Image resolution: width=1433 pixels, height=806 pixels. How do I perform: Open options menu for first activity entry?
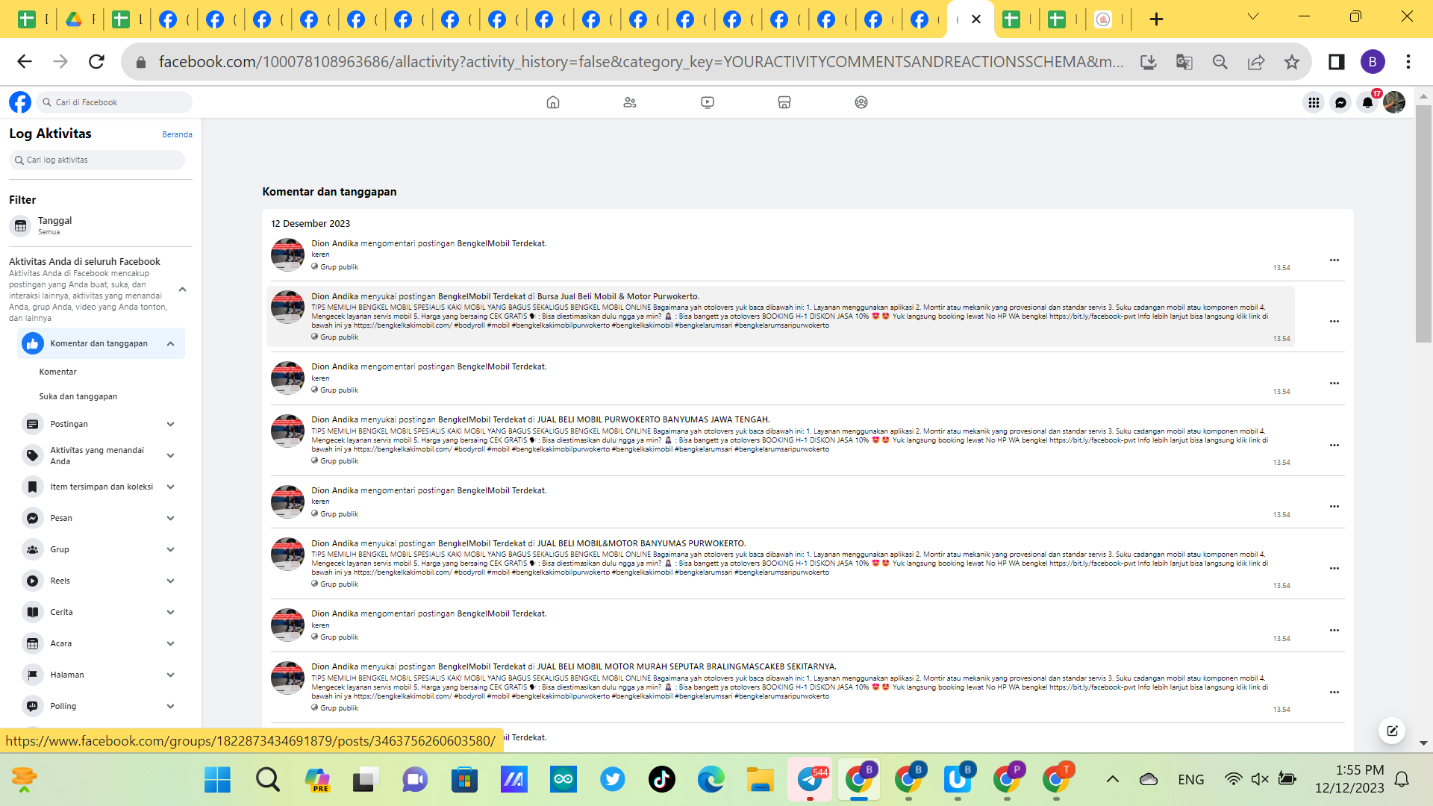tap(1334, 260)
